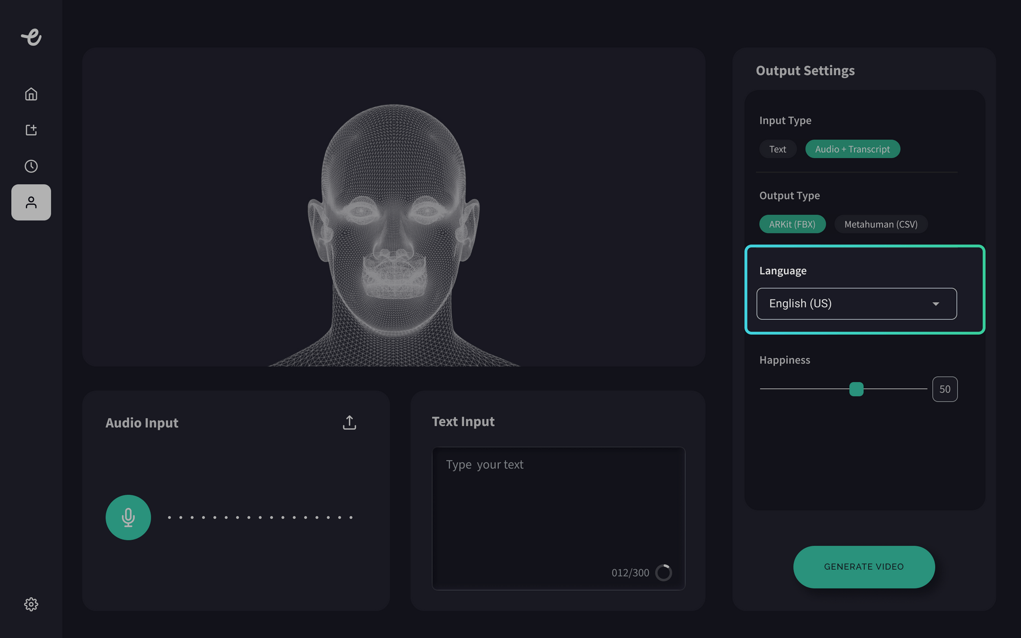The image size is (1021, 638).
Task: Switch Output Type to Metahuman (CSV)
Action: pyautogui.click(x=881, y=224)
